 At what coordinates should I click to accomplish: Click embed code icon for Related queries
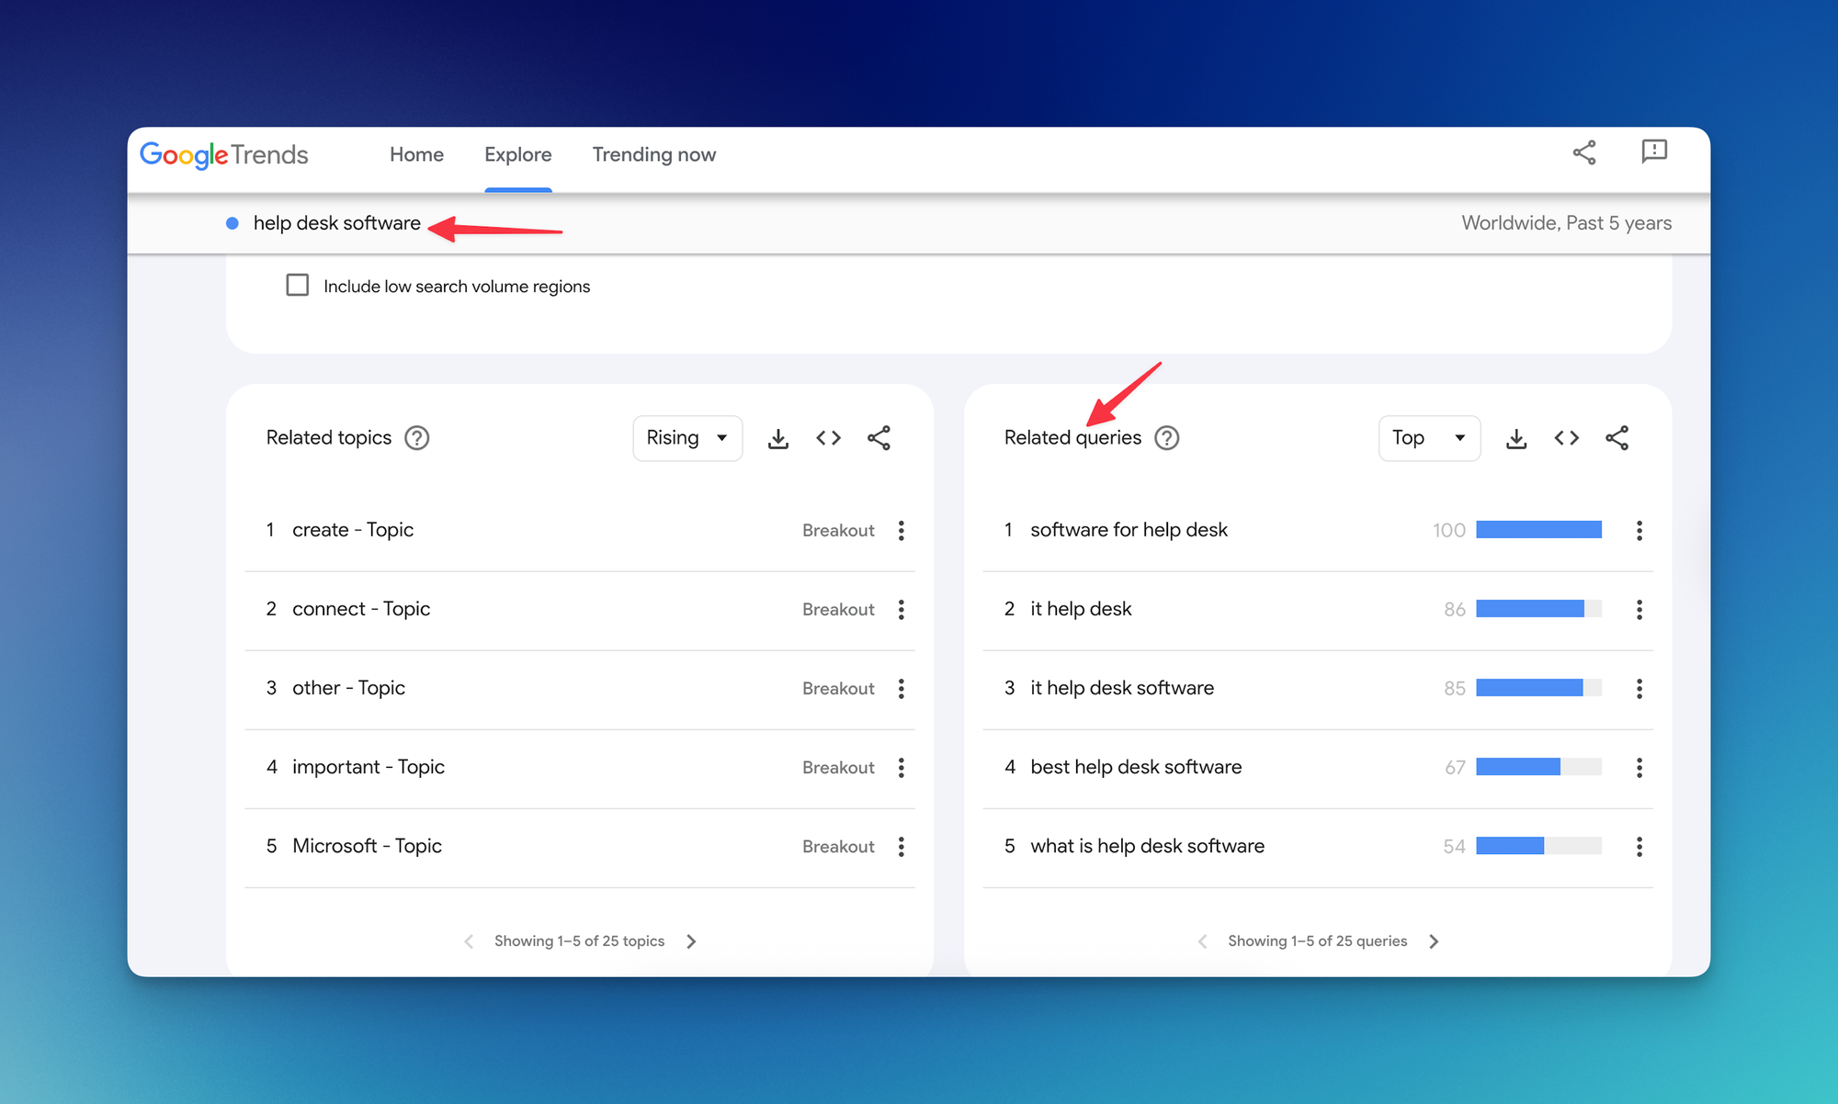1566,438
